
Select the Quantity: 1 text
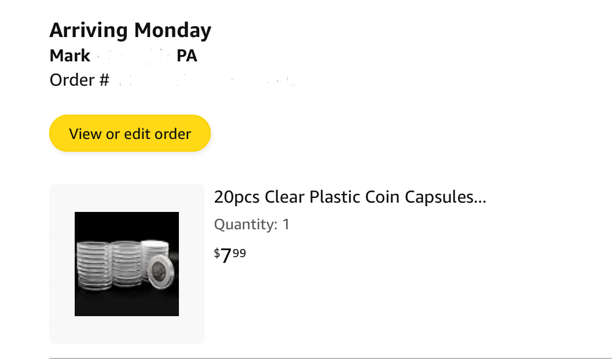(252, 224)
